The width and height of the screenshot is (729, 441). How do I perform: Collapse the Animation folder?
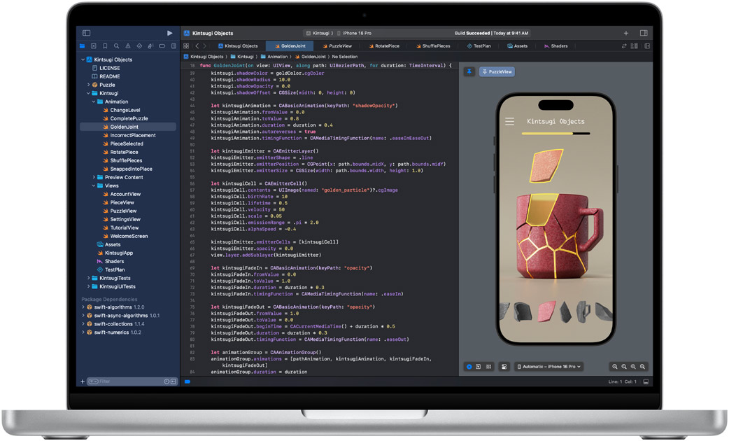pos(93,101)
